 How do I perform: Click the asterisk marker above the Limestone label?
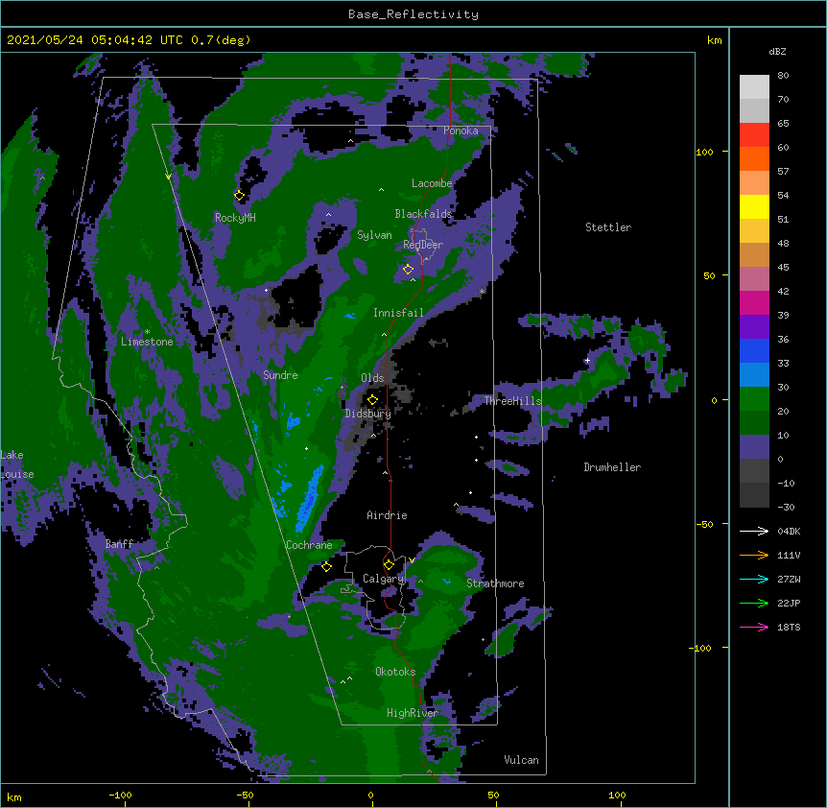147,332
